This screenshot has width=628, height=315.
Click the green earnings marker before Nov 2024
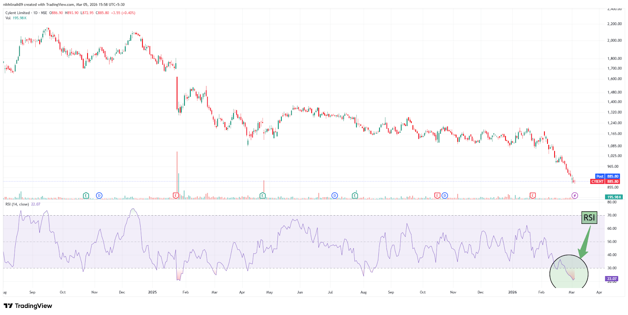click(x=86, y=196)
